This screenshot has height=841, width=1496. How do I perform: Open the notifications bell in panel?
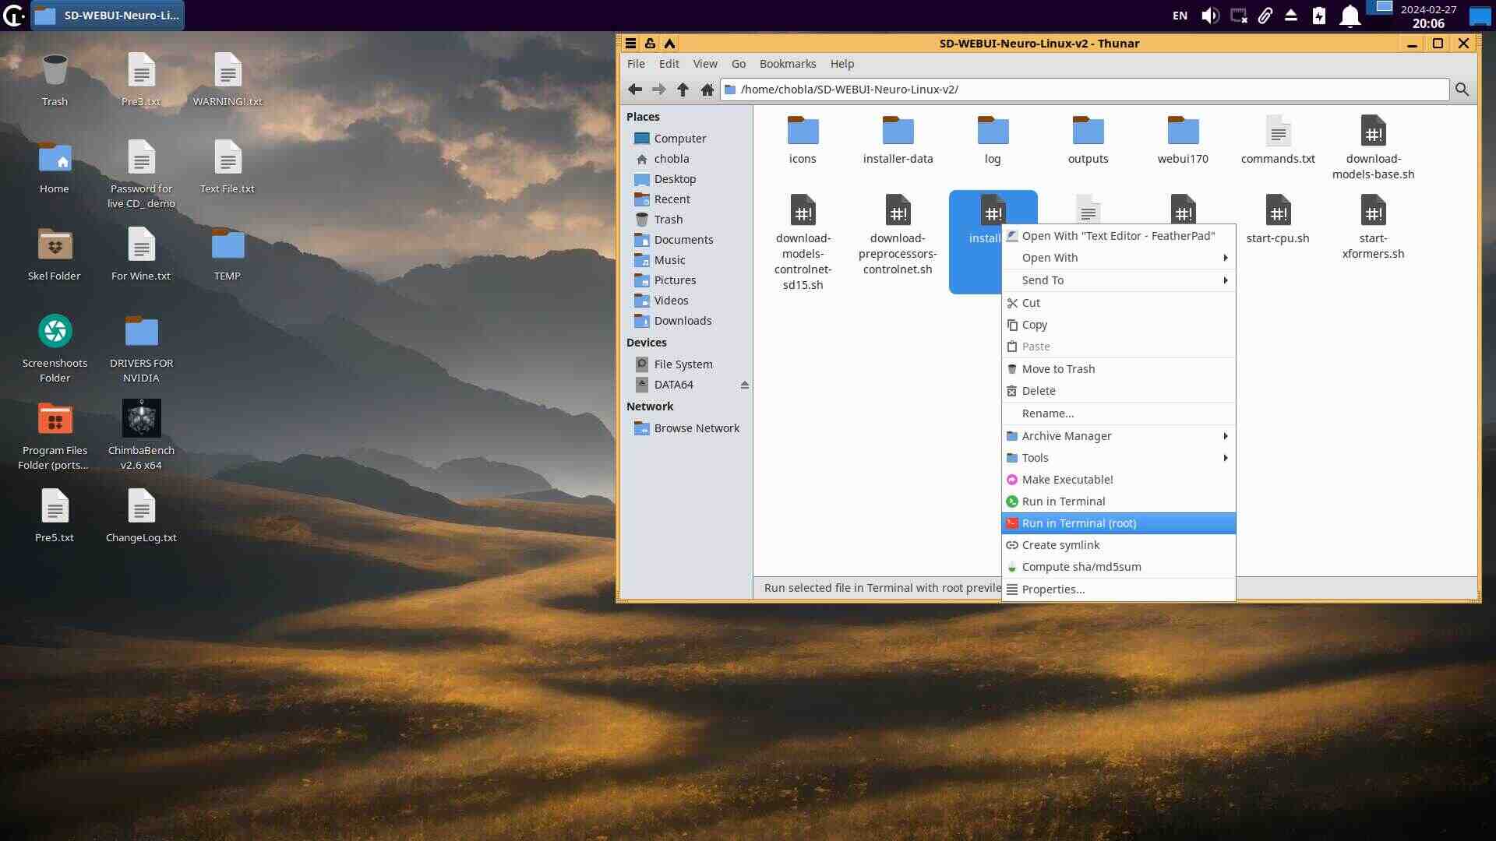click(x=1350, y=16)
